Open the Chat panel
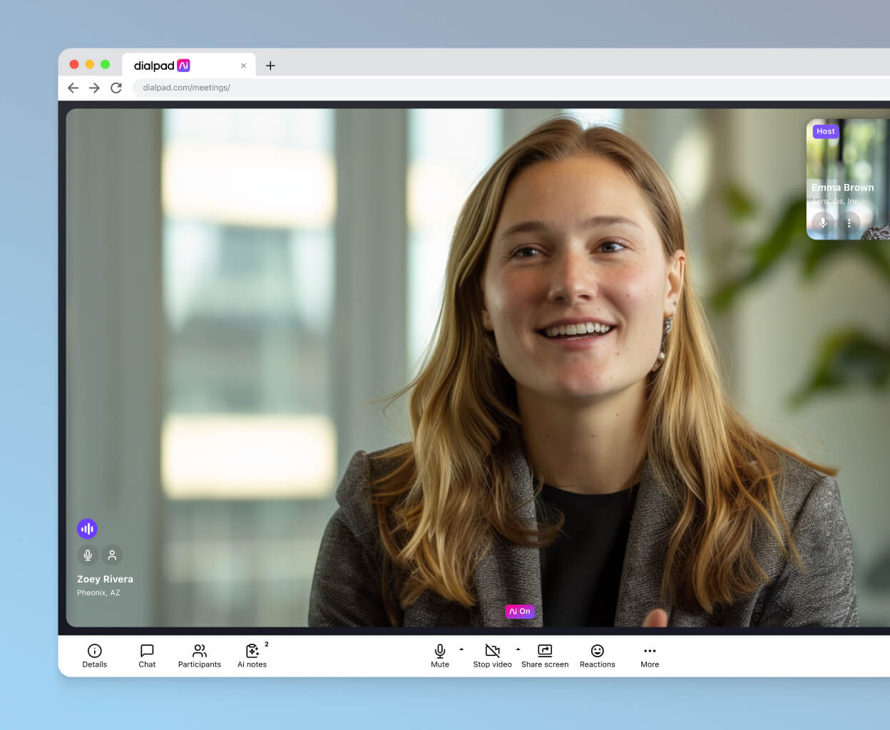The width and height of the screenshot is (890, 730). tap(147, 655)
